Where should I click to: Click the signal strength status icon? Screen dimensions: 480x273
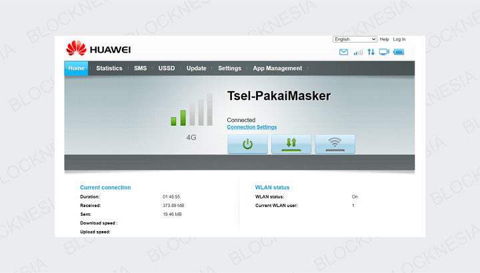tap(358, 52)
